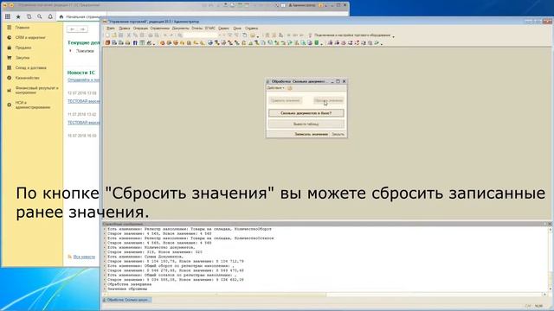Screen dimensions: 554x311
Task: Click the Закупки cart icon in the sidebar
Action: 10,58
